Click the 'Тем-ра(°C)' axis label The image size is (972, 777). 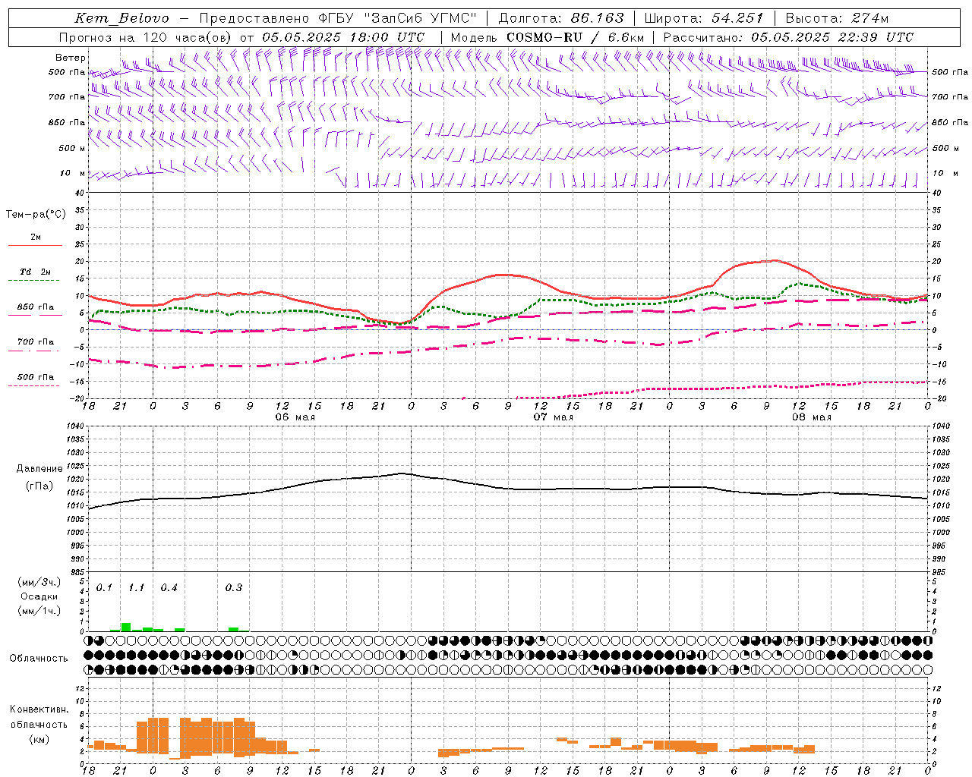[x=36, y=215]
